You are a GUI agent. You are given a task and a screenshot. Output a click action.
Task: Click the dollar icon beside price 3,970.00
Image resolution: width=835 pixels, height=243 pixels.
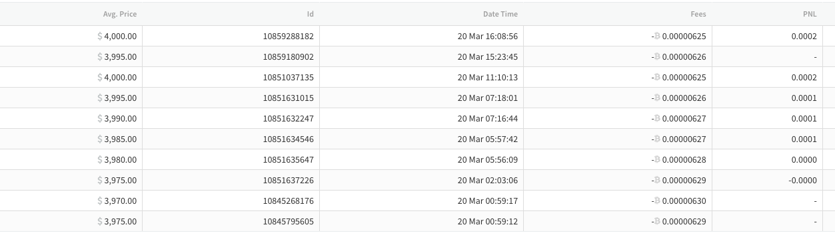101,201
